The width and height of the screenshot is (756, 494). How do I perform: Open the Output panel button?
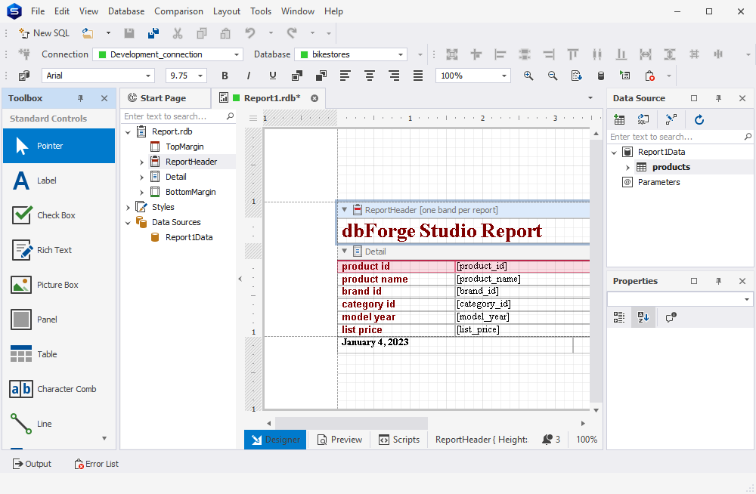click(32, 464)
